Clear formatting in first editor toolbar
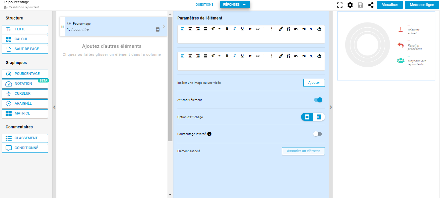Image resolution: width=440 pixels, height=198 pixels. (x=311, y=29)
